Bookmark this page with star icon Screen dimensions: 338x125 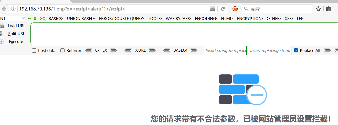click(318, 9)
